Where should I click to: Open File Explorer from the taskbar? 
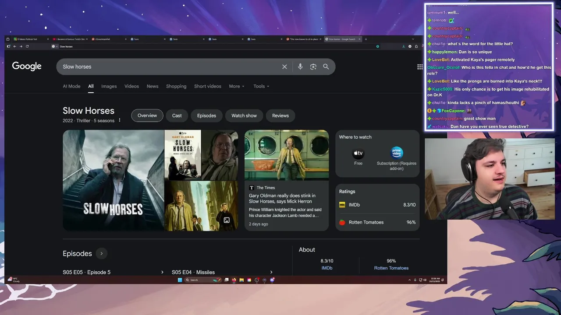[x=241, y=280]
